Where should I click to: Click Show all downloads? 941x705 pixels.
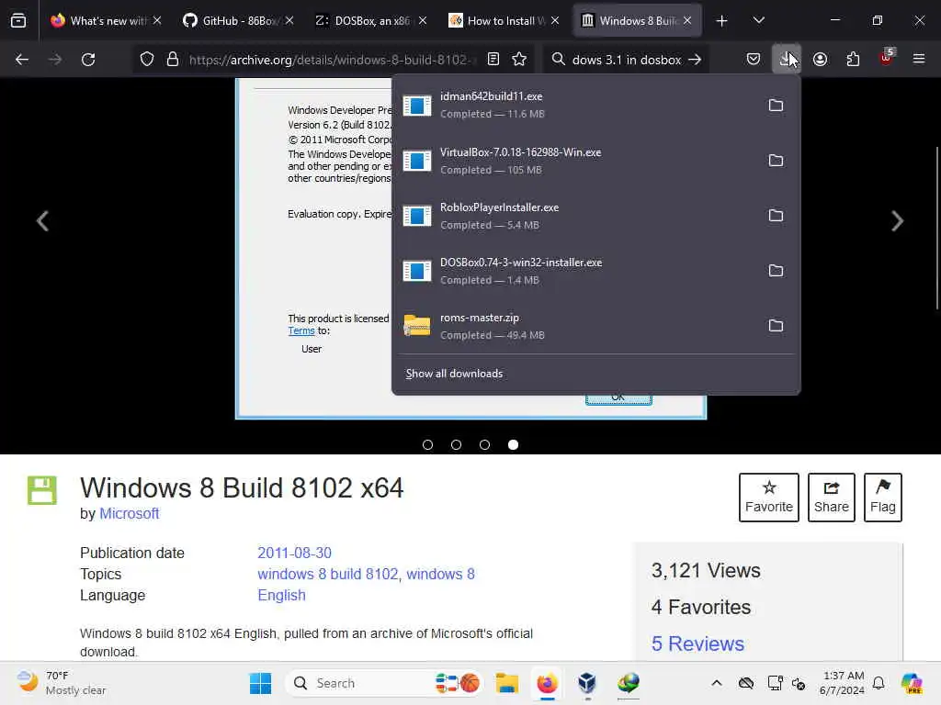click(454, 374)
